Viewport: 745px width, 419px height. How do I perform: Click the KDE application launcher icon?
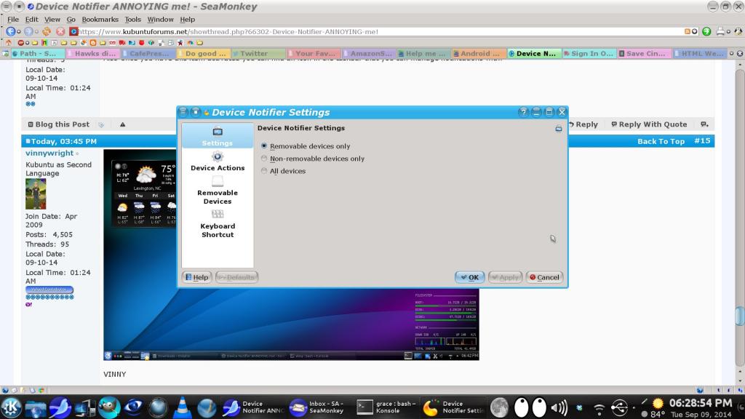tap(12, 407)
